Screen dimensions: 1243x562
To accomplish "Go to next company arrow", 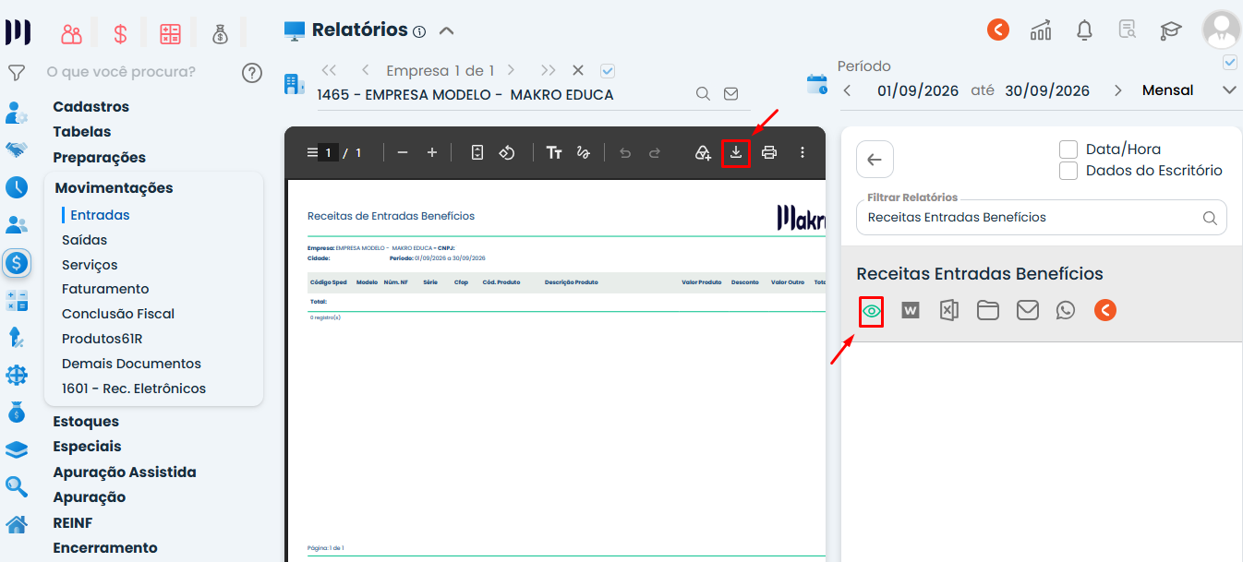I will pyautogui.click(x=511, y=70).
